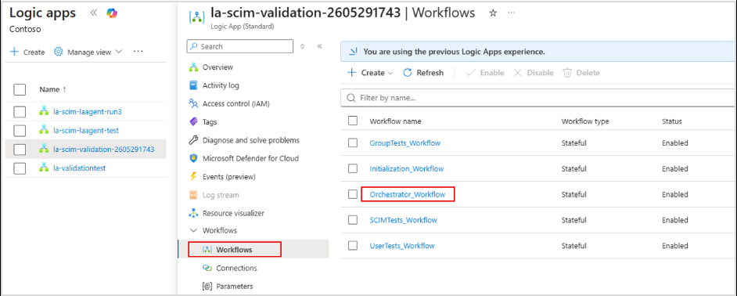The image size is (737, 296).
Task: Open the GroupTests_Workflow link
Action: click(405, 143)
